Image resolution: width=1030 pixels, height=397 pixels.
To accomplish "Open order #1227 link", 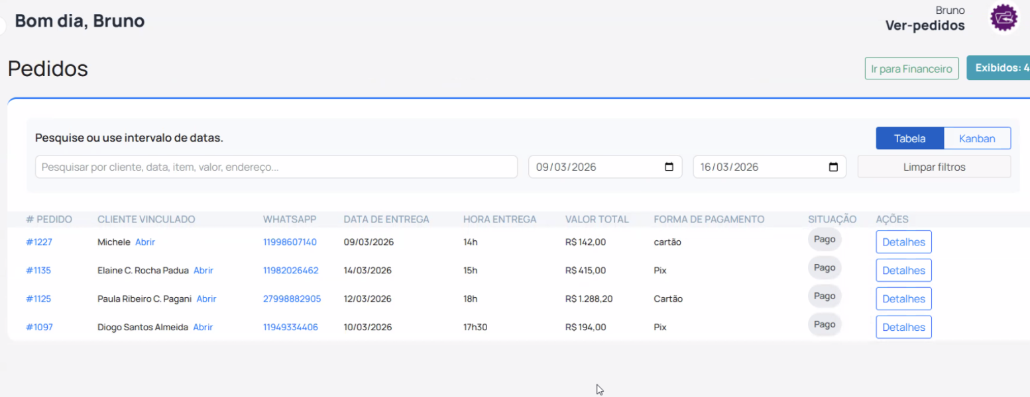I will click(x=38, y=242).
